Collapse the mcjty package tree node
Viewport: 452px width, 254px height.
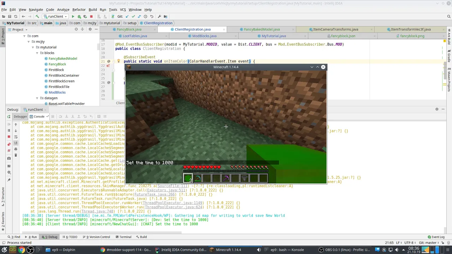tap(29, 42)
